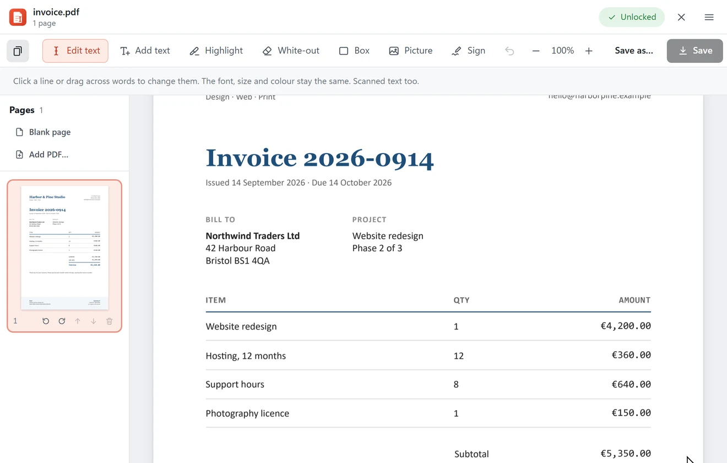Rotate page 1 counterclockwise icon
This screenshot has height=463, width=727.
coord(46,321)
